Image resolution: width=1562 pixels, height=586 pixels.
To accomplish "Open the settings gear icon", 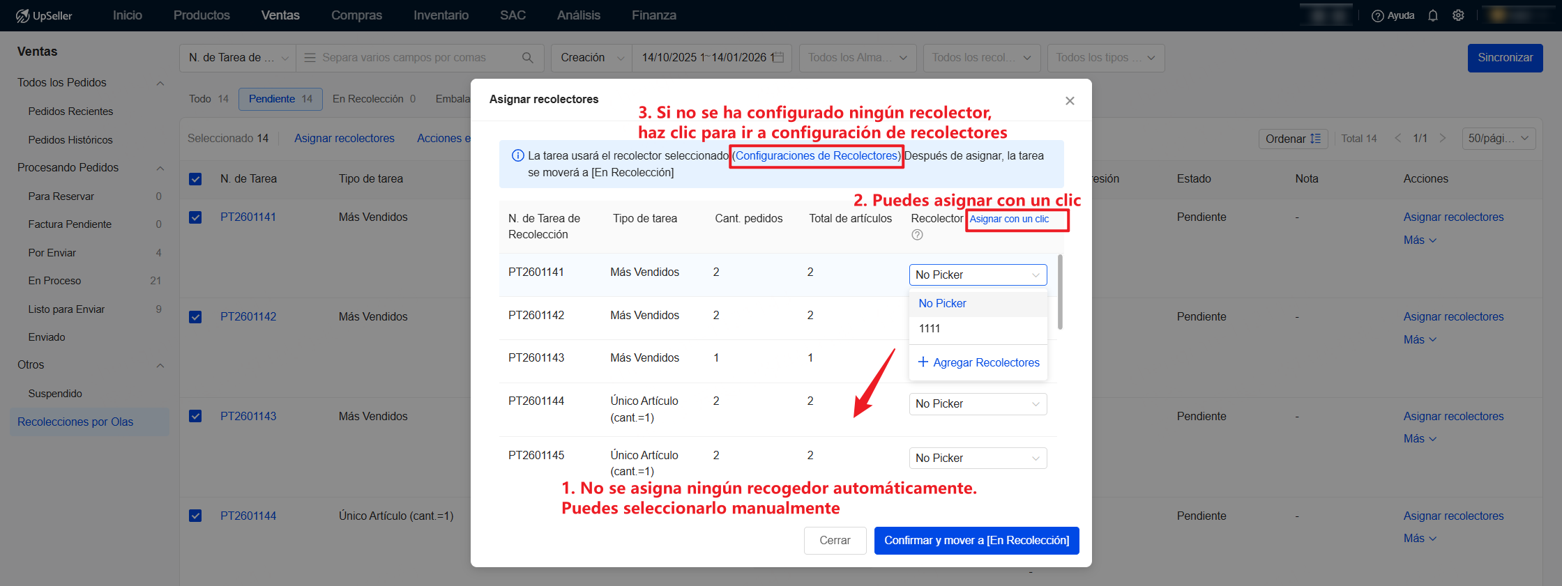I will (x=1458, y=15).
